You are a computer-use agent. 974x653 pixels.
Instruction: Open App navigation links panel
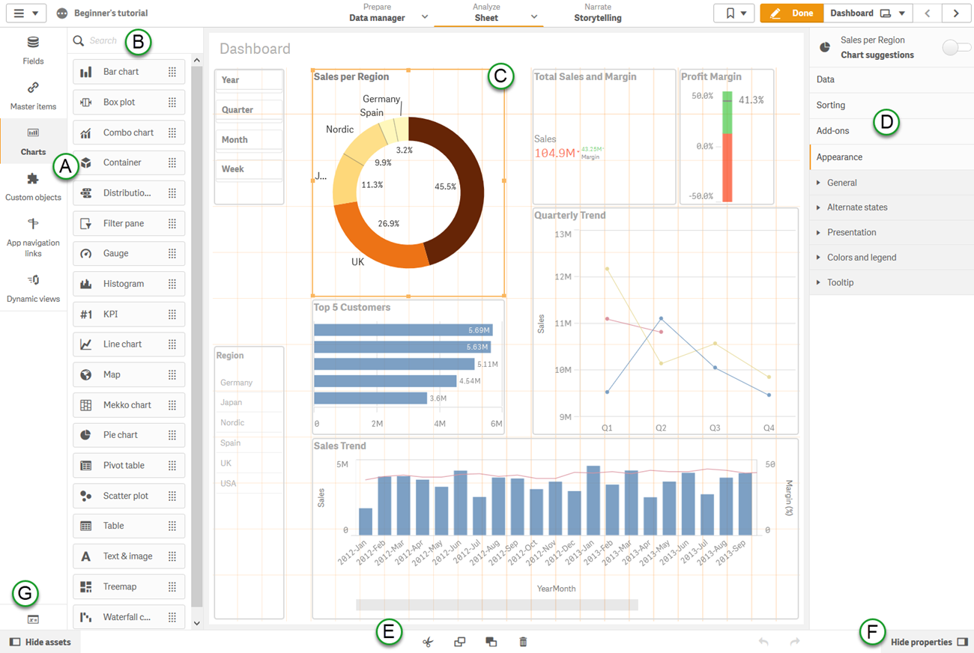[33, 236]
